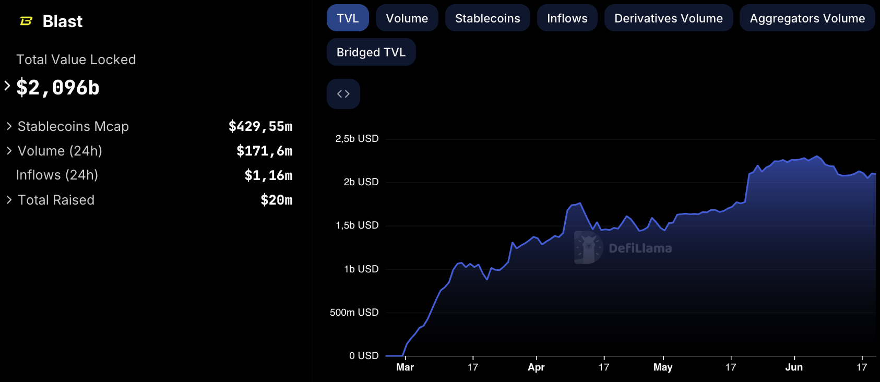
Task: Click the 2b USD axis label
Action: pos(361,182)
